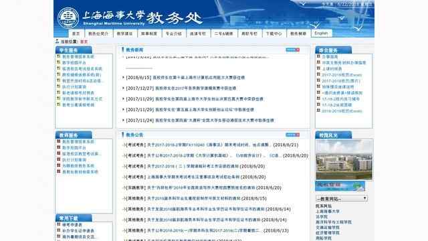Image resolution: width=428 pixels, height=241 pixels.
Task: Click the Shanghai Maritime University round logo
Action: click(68, 18)
